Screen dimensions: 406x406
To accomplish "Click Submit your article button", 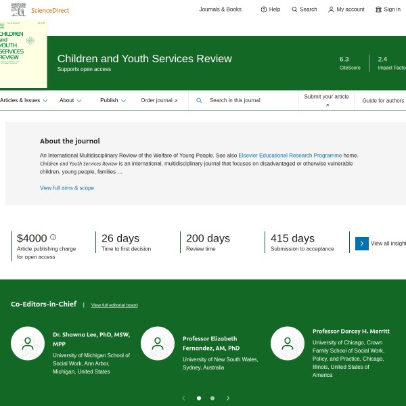I will [326, 100].
